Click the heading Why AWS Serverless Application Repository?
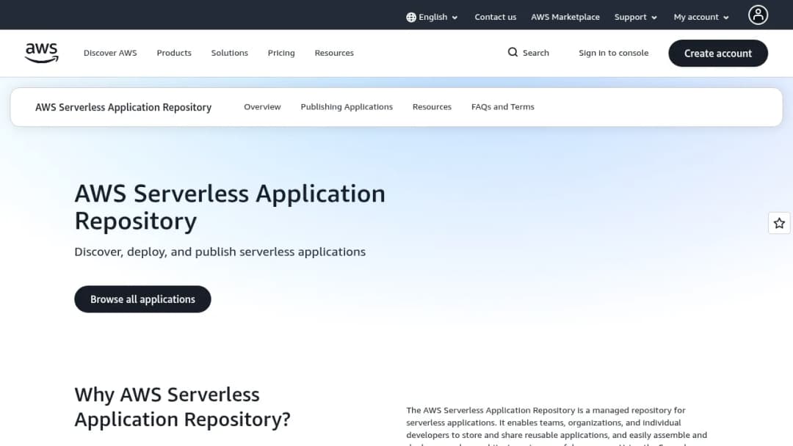This screenshot has height=446, width=793. tap(183, 407)
